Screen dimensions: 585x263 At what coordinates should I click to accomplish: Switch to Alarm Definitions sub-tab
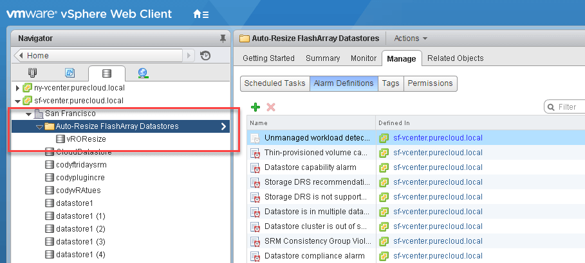point(344,83)
